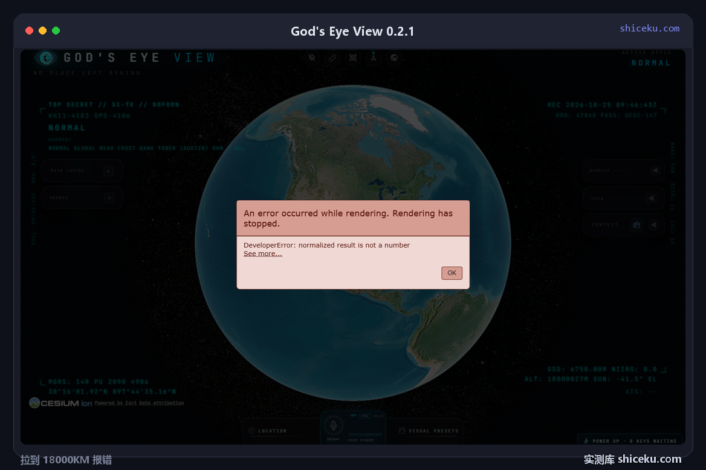
Task: Click the voice level meter bar
Action: [x=365, y=434]
